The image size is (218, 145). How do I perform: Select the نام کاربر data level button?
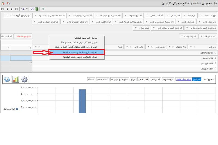click(197, 79)
